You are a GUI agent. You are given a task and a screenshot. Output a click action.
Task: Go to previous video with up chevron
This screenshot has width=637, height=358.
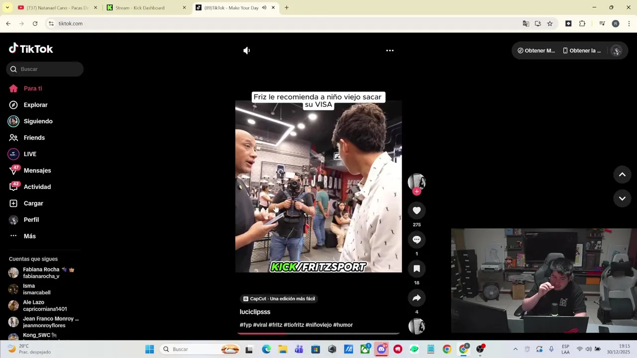click(622, 175)
